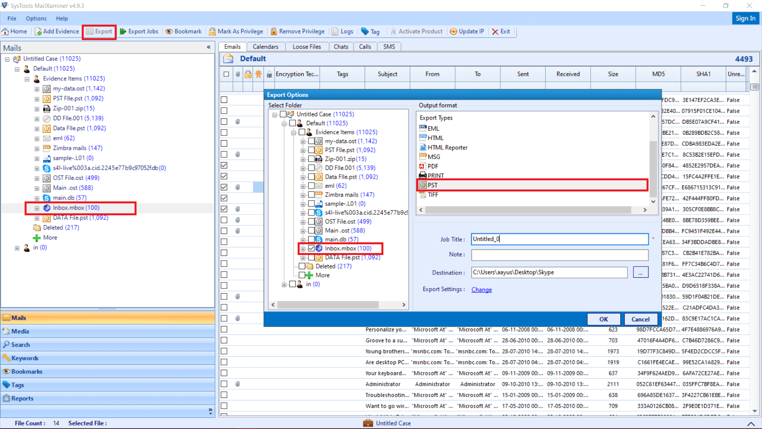Open the Search sidebar section
Viewport: 762px width, 429px height.
(108, 345)
